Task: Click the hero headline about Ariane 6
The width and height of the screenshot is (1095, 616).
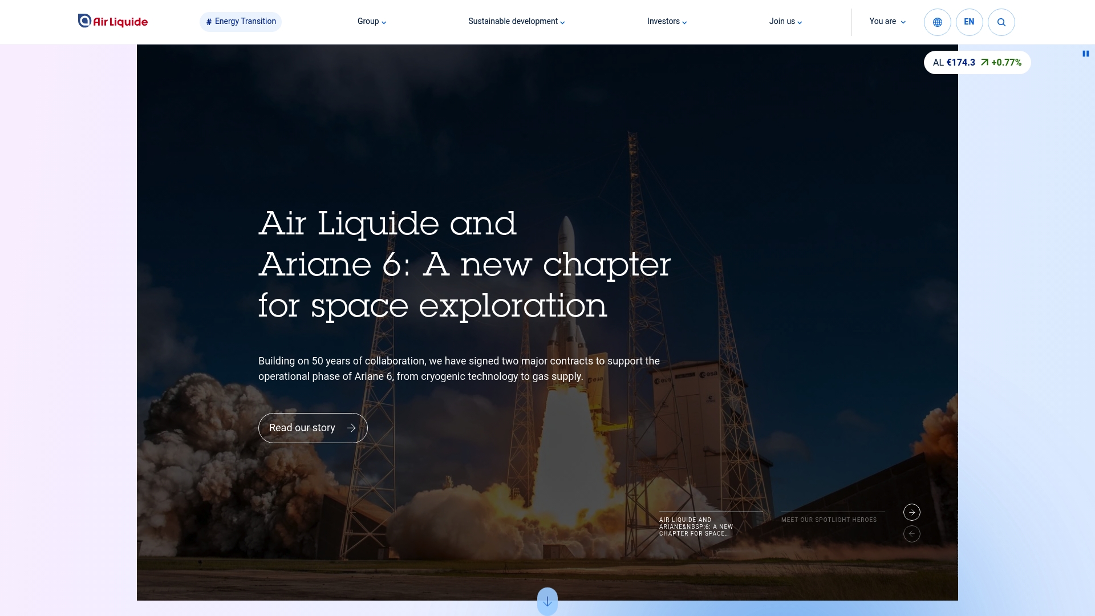Action: coord(464,264)
